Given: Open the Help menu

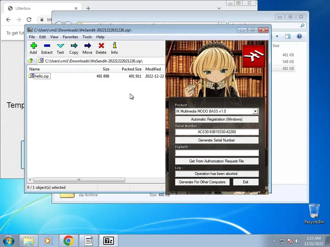Looking at the screenshot, I should [x=101, y=37].
